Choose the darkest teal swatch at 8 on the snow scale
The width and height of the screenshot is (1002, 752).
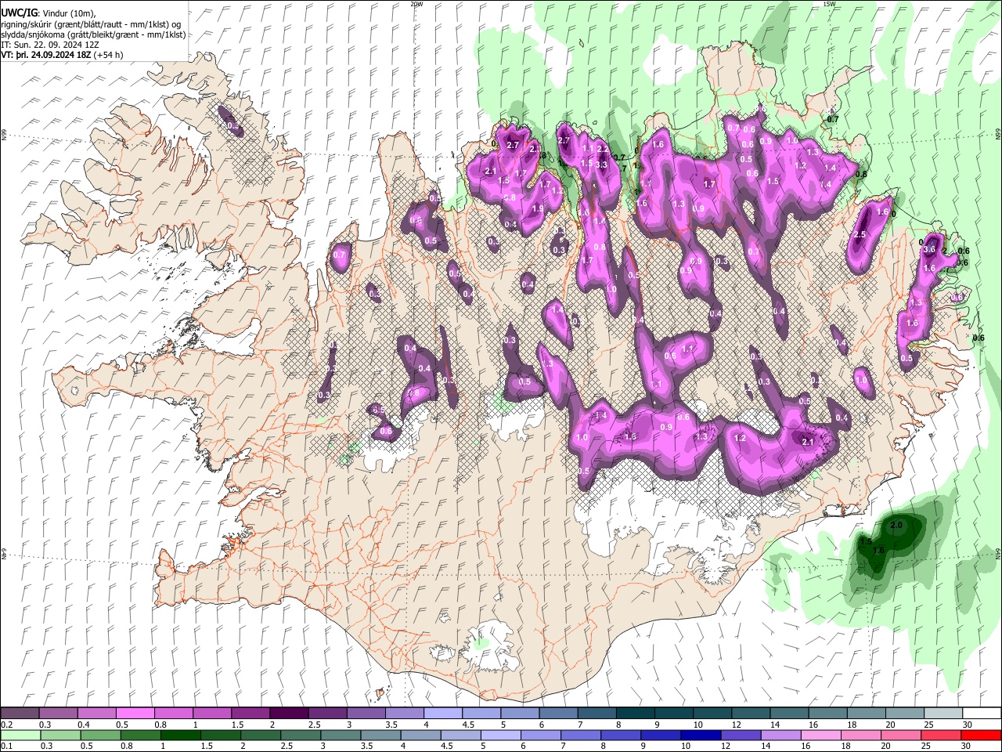pyautogui.click(x=636, y=714)
